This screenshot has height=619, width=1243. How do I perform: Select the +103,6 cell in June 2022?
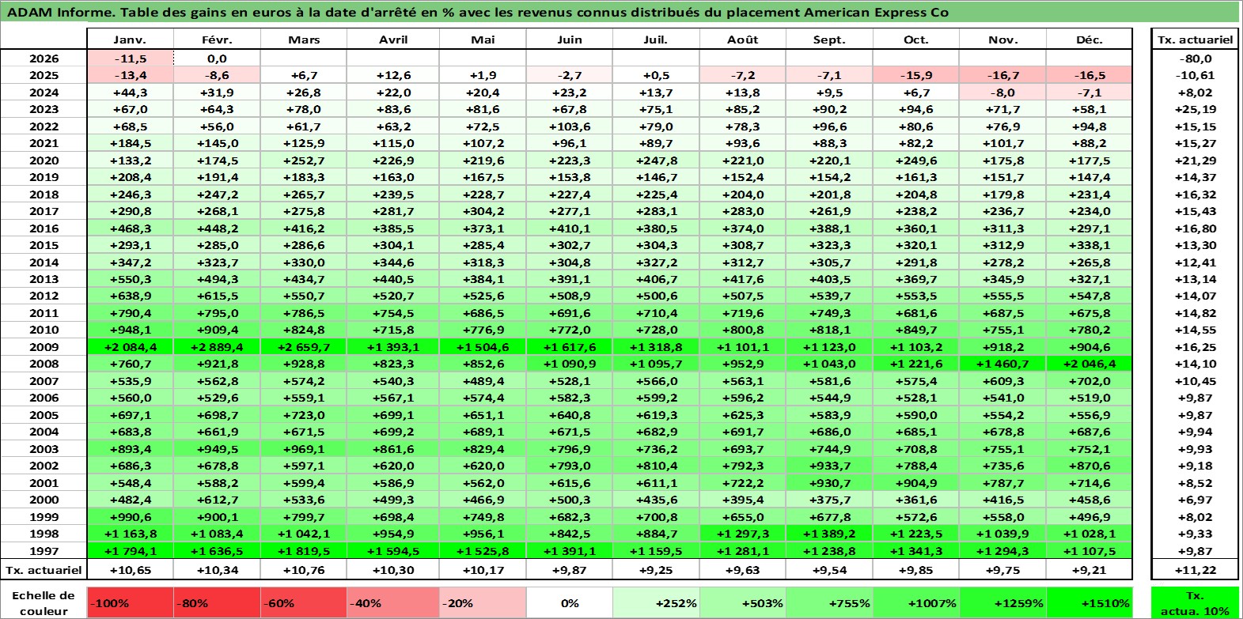570,126
